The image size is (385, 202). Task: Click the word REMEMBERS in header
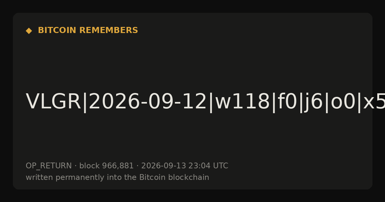tap(108, 30)
